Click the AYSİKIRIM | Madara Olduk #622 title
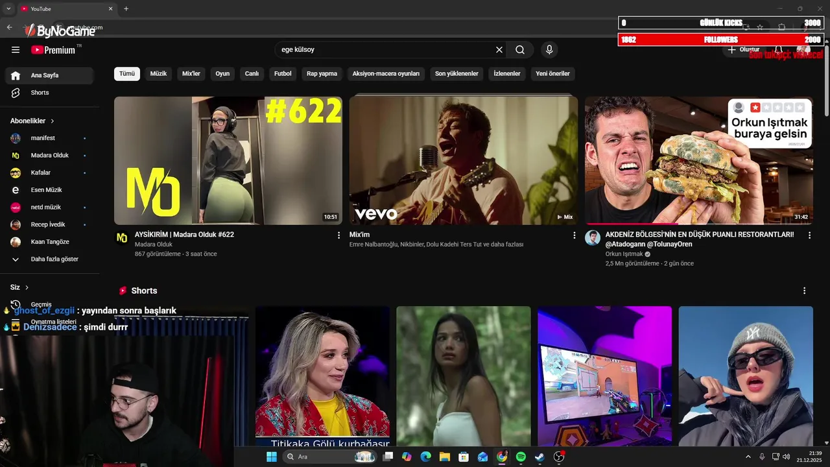 [184, 235]
